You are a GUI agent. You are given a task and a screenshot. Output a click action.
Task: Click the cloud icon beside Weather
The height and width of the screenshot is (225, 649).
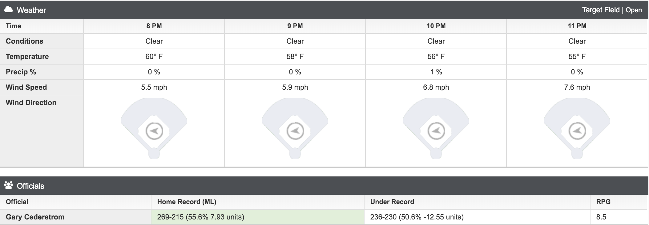click(9, 10)
